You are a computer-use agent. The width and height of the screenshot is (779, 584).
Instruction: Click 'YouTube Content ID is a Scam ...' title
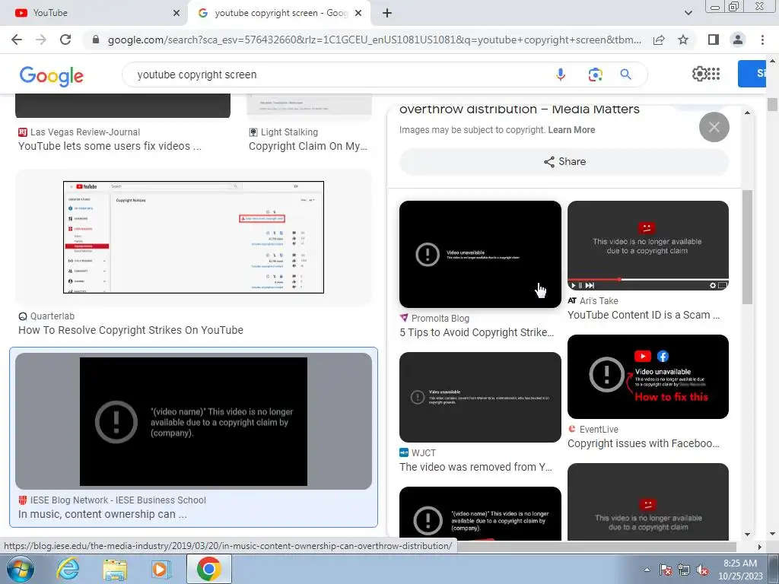click(x=644, y=315)
